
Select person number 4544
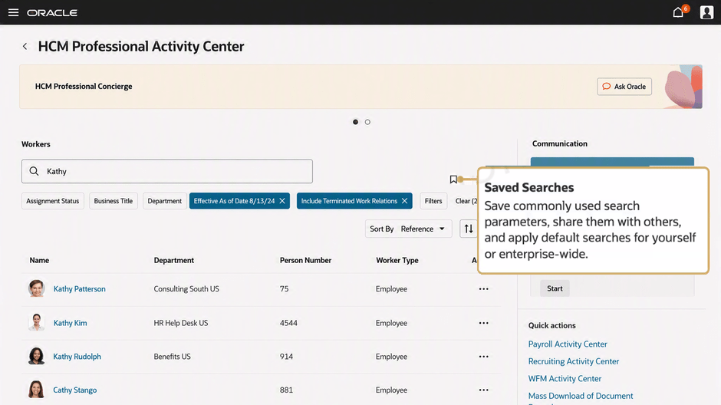tap(288, 323)
